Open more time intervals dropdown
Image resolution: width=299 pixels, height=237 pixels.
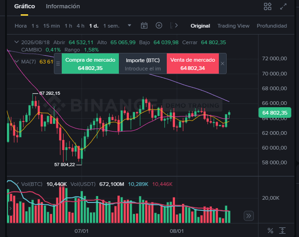point(129,25)
